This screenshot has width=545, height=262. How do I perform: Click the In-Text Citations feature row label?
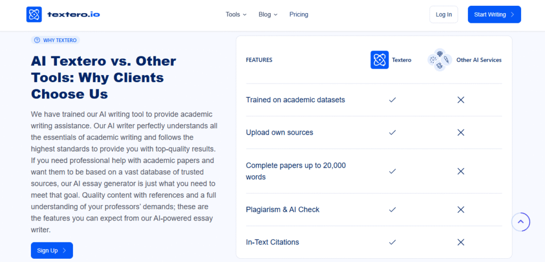point(272,242)
